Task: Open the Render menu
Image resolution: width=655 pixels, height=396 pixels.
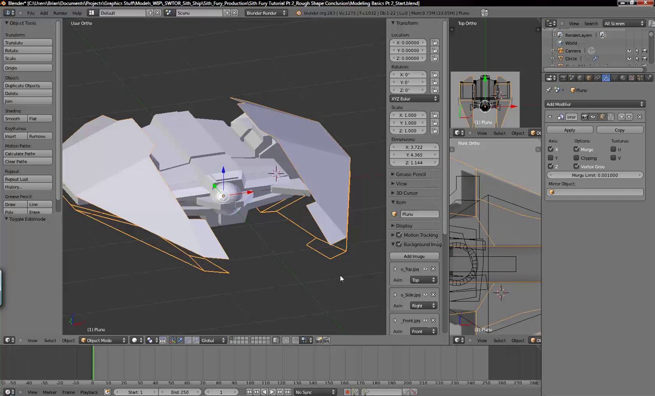Action: [x=60, y=13]
